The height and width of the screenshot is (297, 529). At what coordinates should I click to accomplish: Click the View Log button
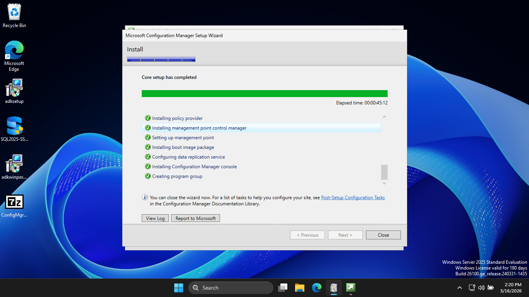pyautogui.click(x=155, y=218)
